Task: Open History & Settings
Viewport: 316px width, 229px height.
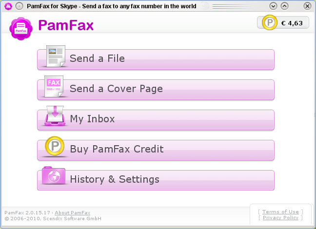Action: coord(156,180)
